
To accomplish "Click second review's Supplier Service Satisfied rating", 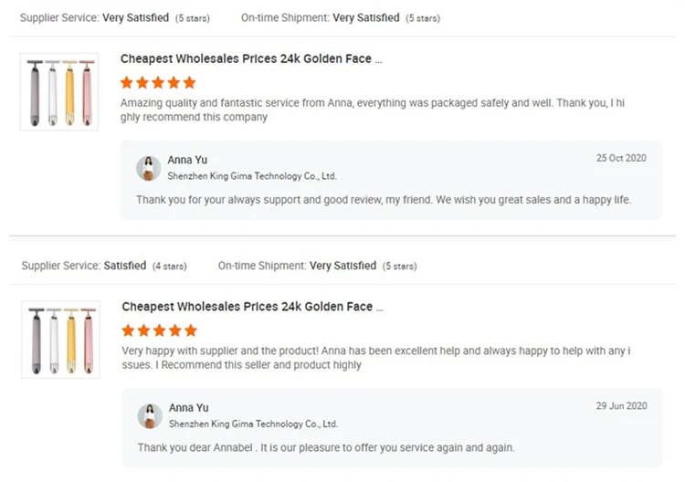I will (124, 266).
